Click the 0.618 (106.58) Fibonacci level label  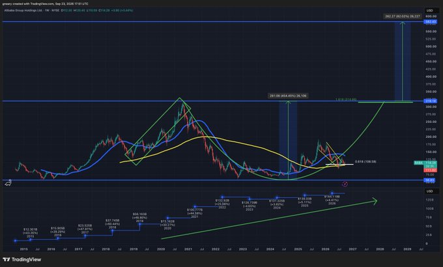tap(365, 162)
